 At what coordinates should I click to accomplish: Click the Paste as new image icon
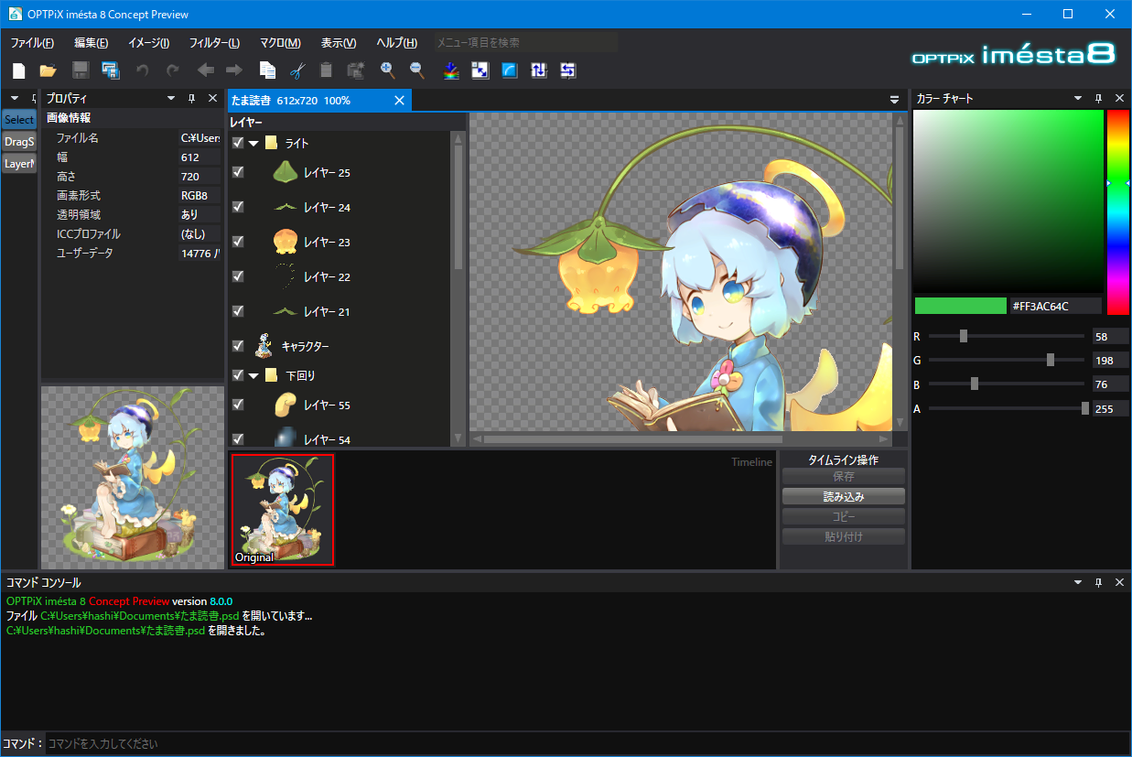(356, 70)
